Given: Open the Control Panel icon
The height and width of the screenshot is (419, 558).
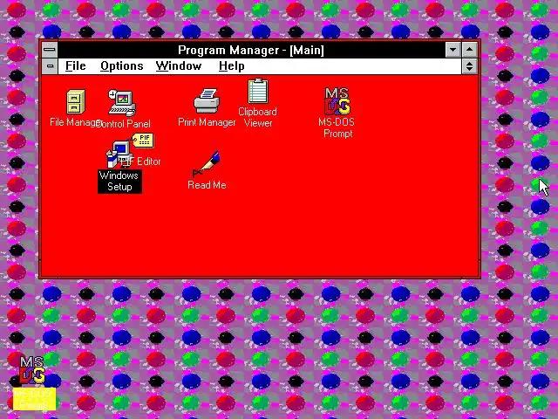Looking at the screenshot, I should tap(122, 103).
